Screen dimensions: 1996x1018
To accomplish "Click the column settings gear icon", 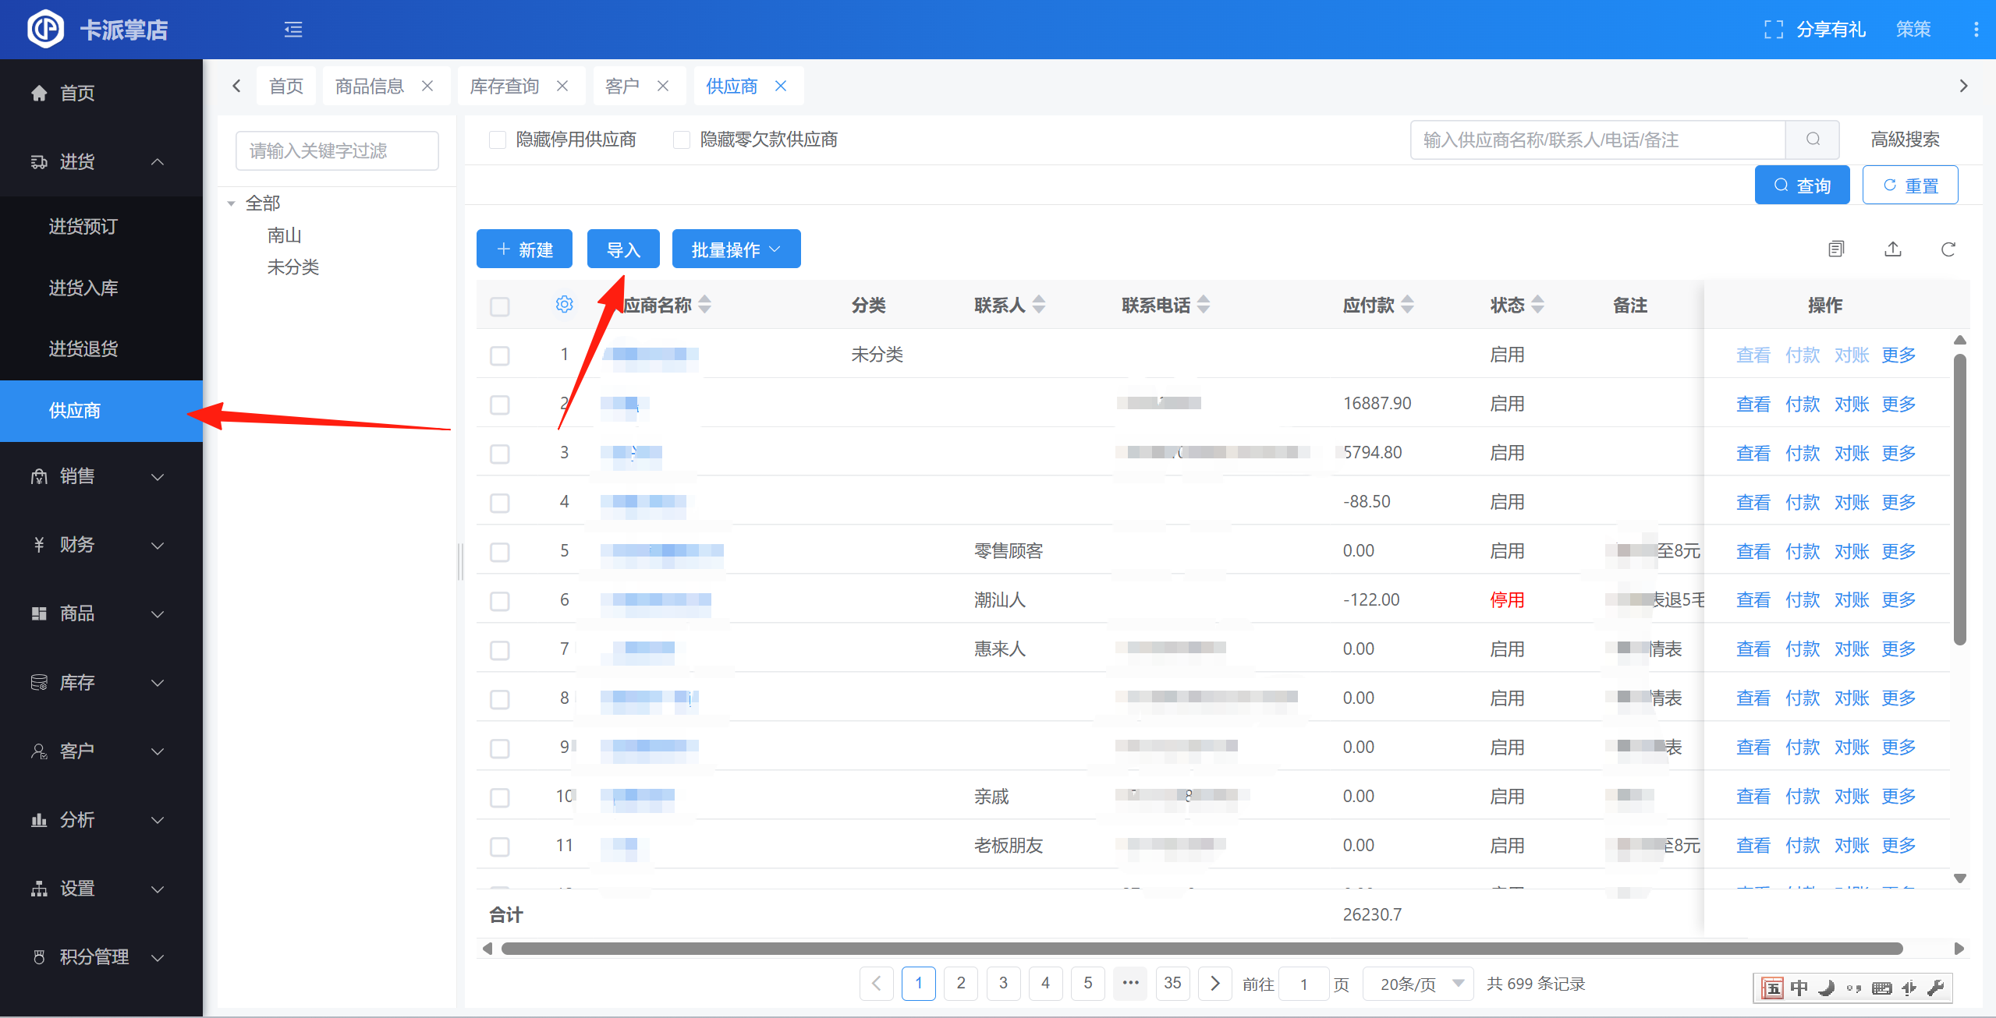I will (x=564, y=305).
